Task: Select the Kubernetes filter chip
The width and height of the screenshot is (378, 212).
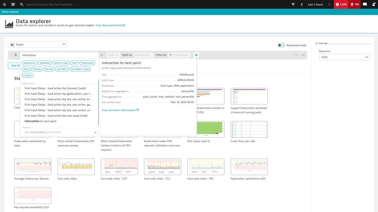Action: click(x=87, y=63)
